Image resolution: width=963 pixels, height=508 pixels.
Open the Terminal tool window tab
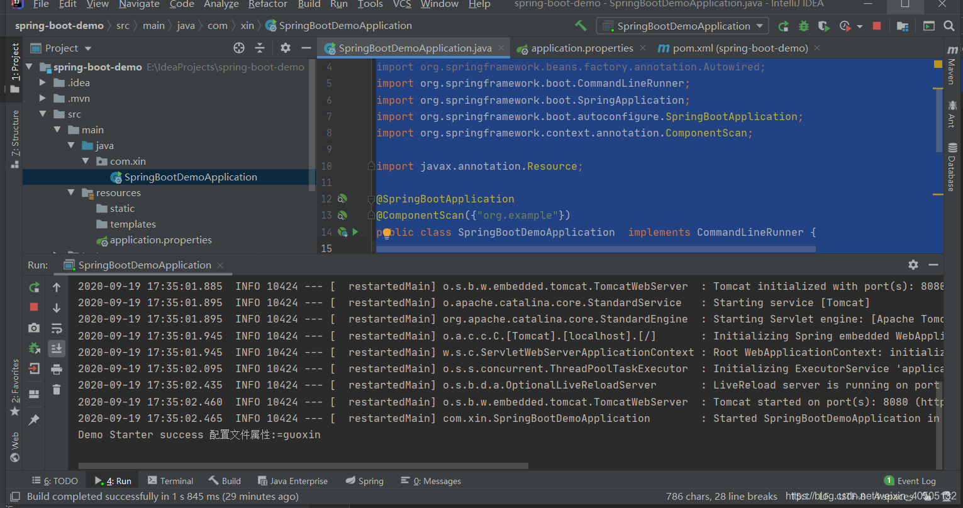point(170,481)
